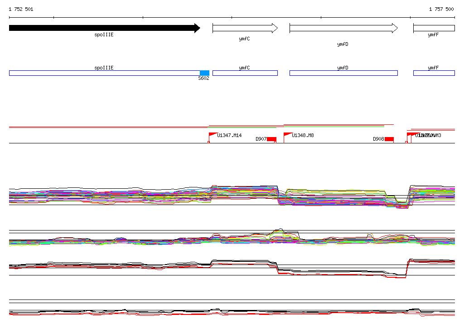Click the D908 text label
464x324 pixels.
pyautogui.click(x=378, y=139)
